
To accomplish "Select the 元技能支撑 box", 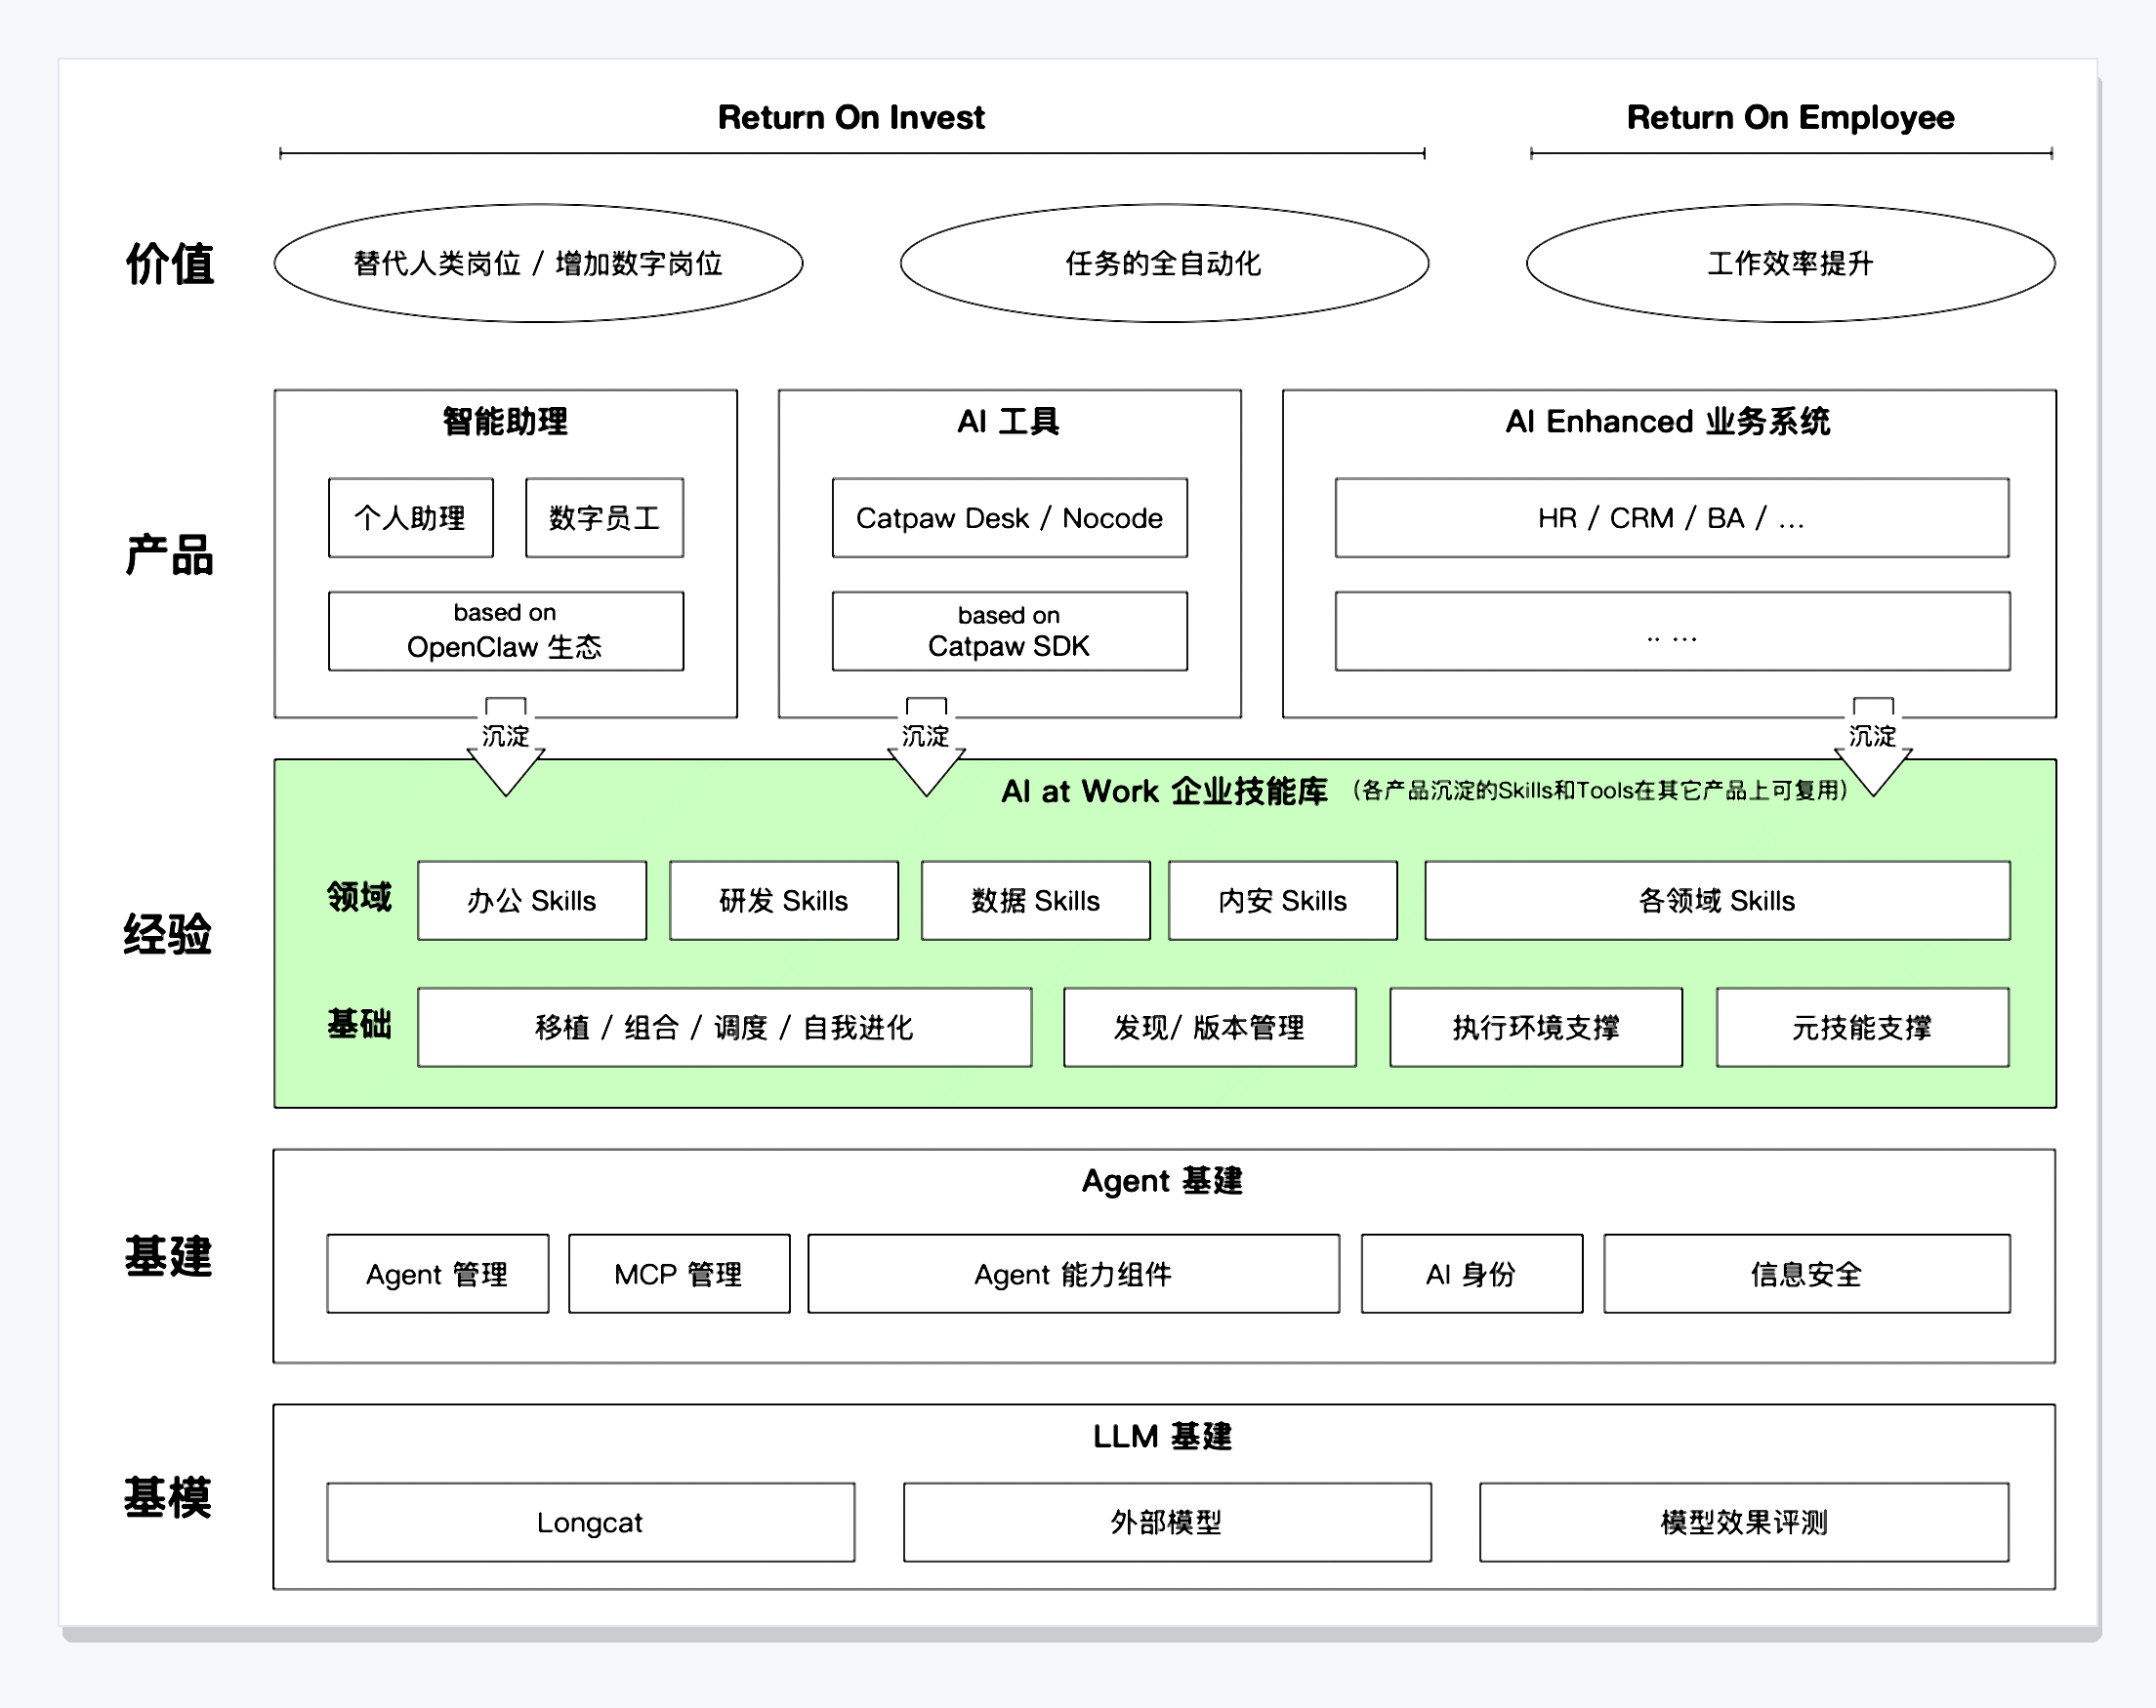I will click(1863, 1028).
